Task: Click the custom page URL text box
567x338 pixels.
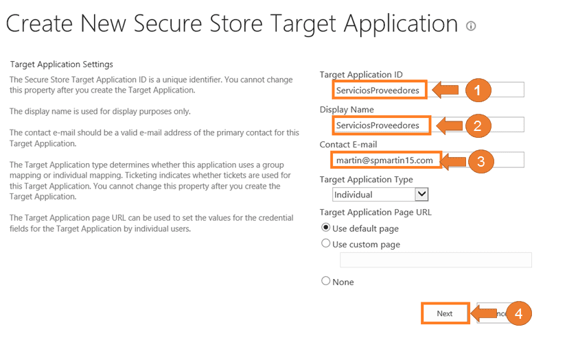Action: [436, 260]
